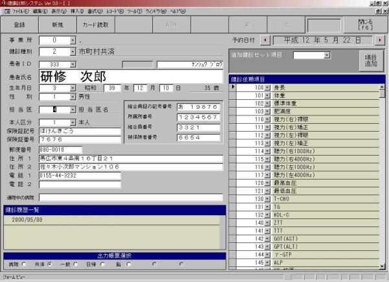Image resolution: width=389 pixels, height=282 pixels.
Task: Click the 郵便番号 field with 080-0010
Action: 60,150
